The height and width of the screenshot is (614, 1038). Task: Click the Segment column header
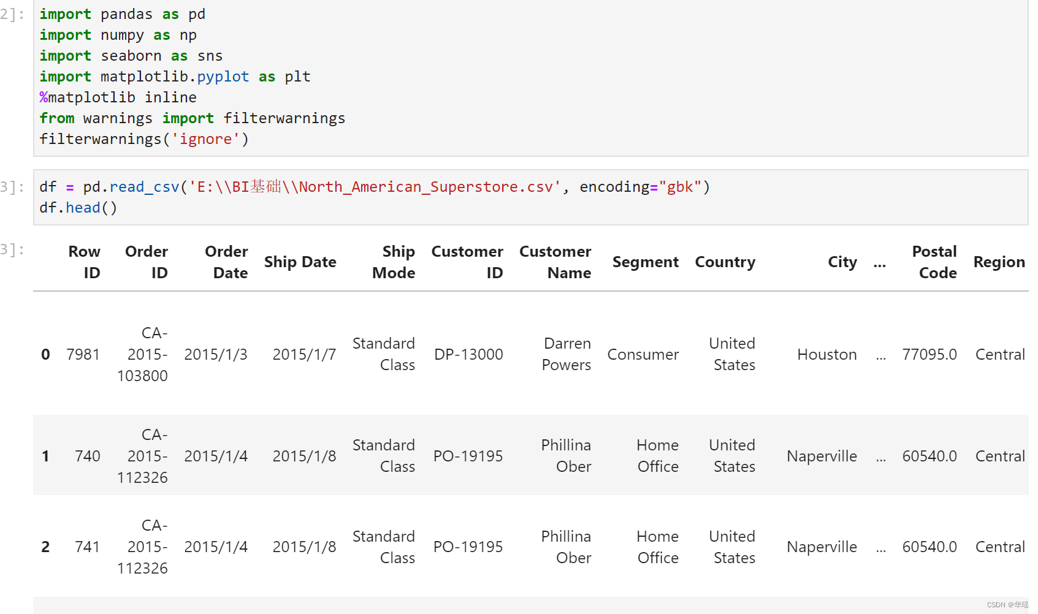[x=645, y=262]
